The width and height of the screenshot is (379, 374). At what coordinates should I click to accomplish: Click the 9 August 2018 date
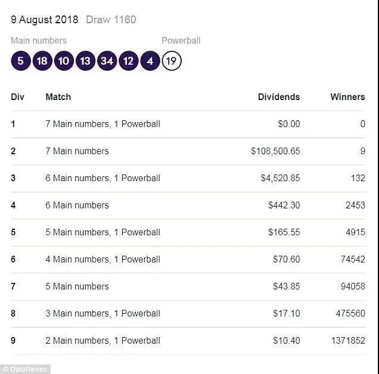pyautogui.click(x=45, y=20)
